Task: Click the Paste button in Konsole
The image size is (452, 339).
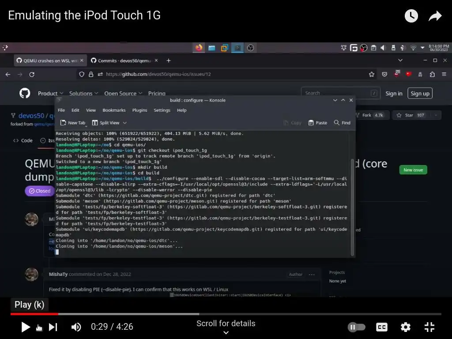Action: pyautogui.click(x=318, y=123)
